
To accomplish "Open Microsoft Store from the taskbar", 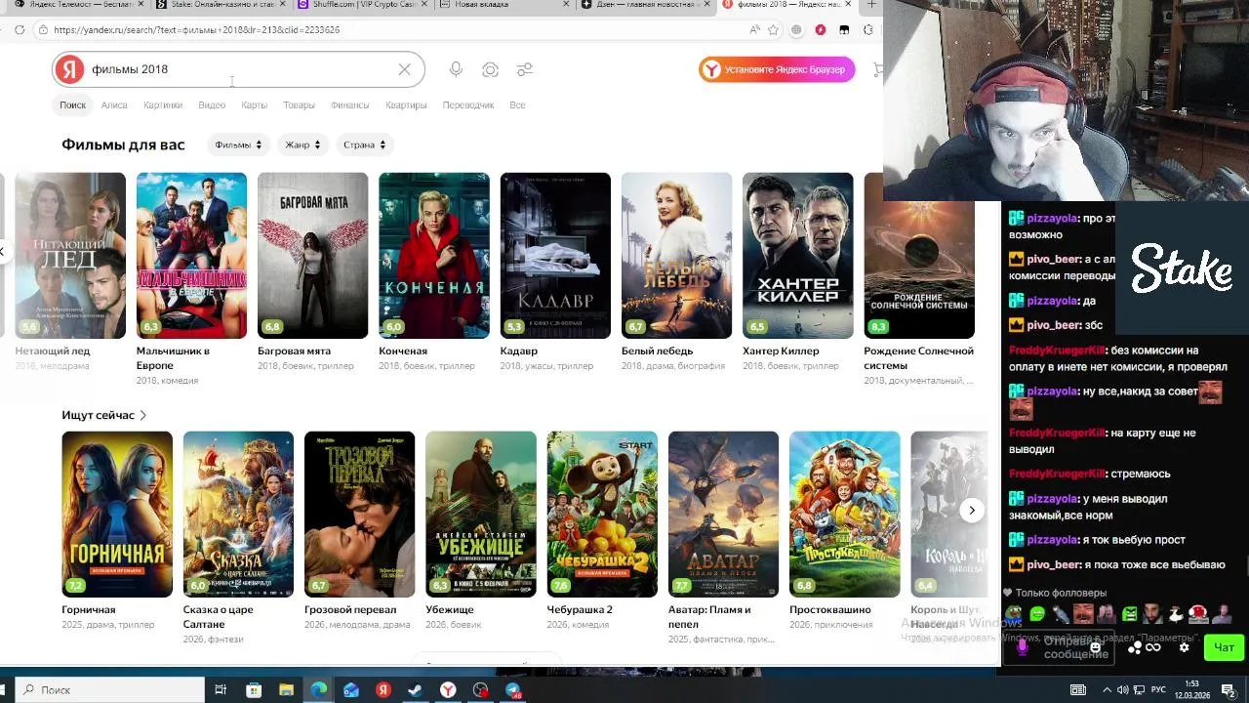I will click(x=254, y=690).
